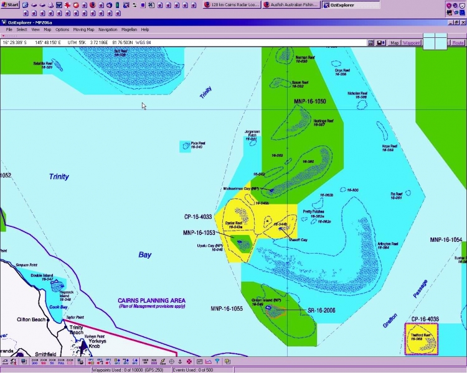Toggle the Map objects button

[x=394, y=43]
